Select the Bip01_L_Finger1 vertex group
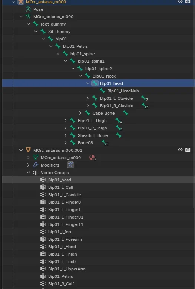The height and width of the screenshot is (289, 195). click(64, 210)
